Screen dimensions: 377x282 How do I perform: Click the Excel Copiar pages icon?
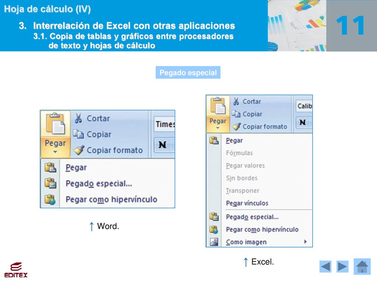pyautogui.click(x=236, y=114)
